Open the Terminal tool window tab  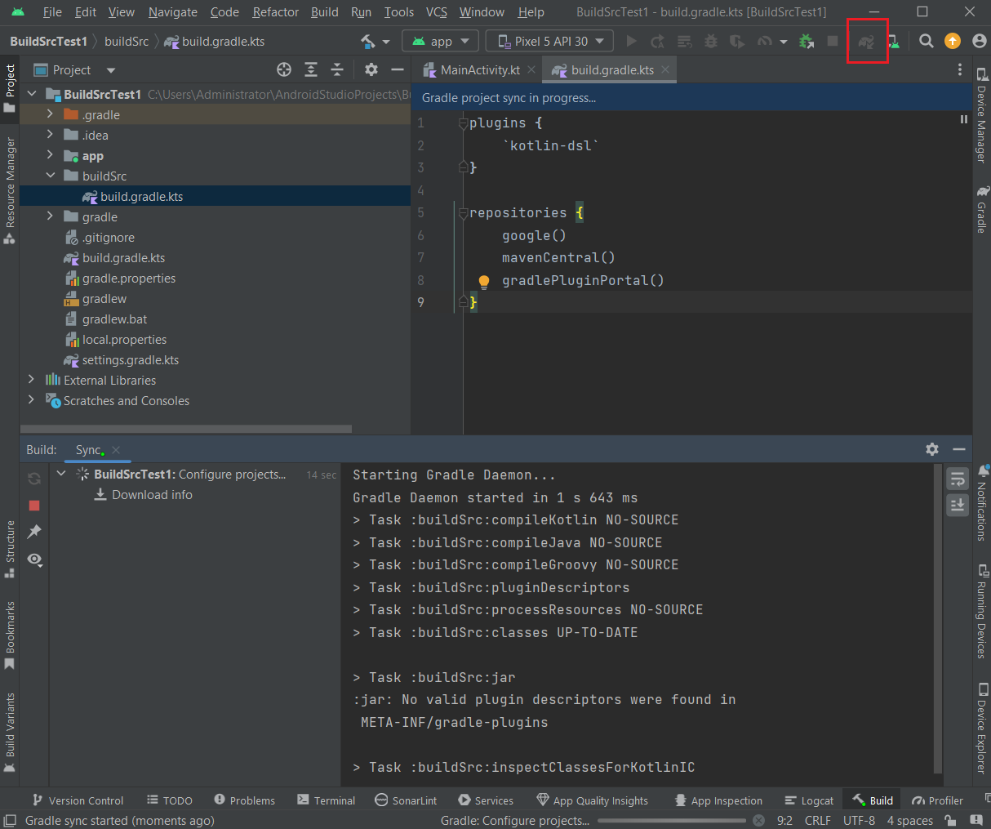pyautogui.click(x=327, y=800)
